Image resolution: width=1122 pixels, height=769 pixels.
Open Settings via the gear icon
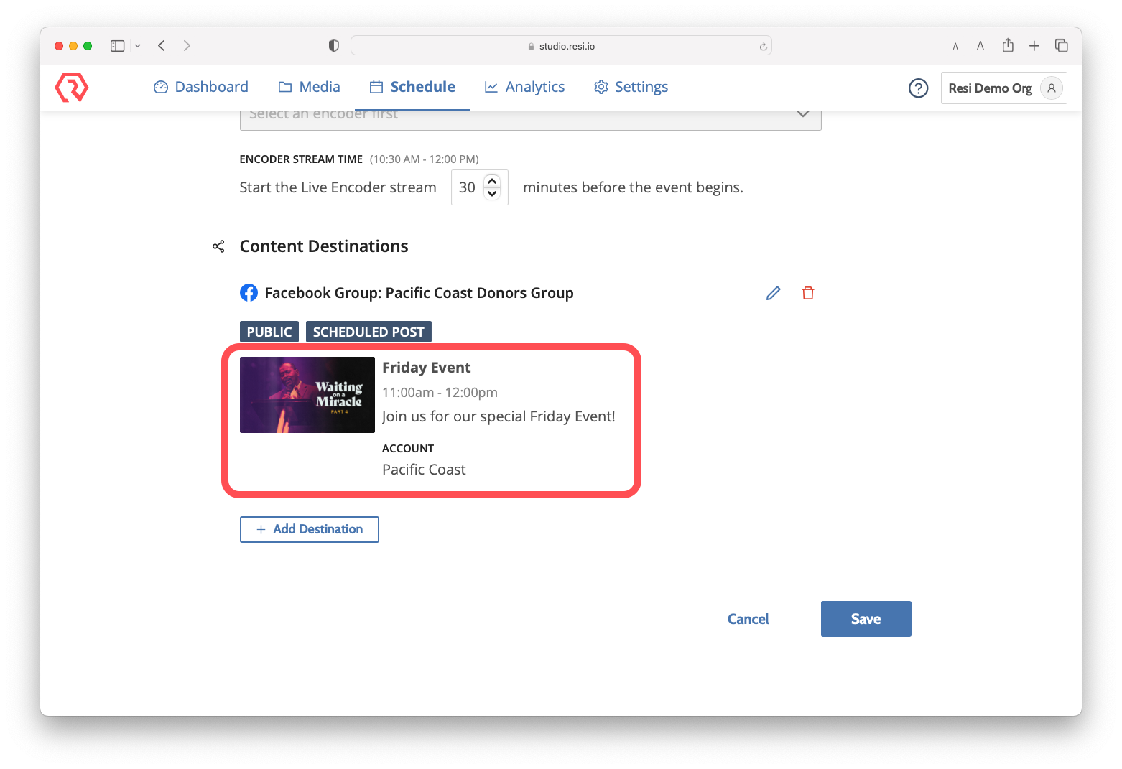coord(601,86)
